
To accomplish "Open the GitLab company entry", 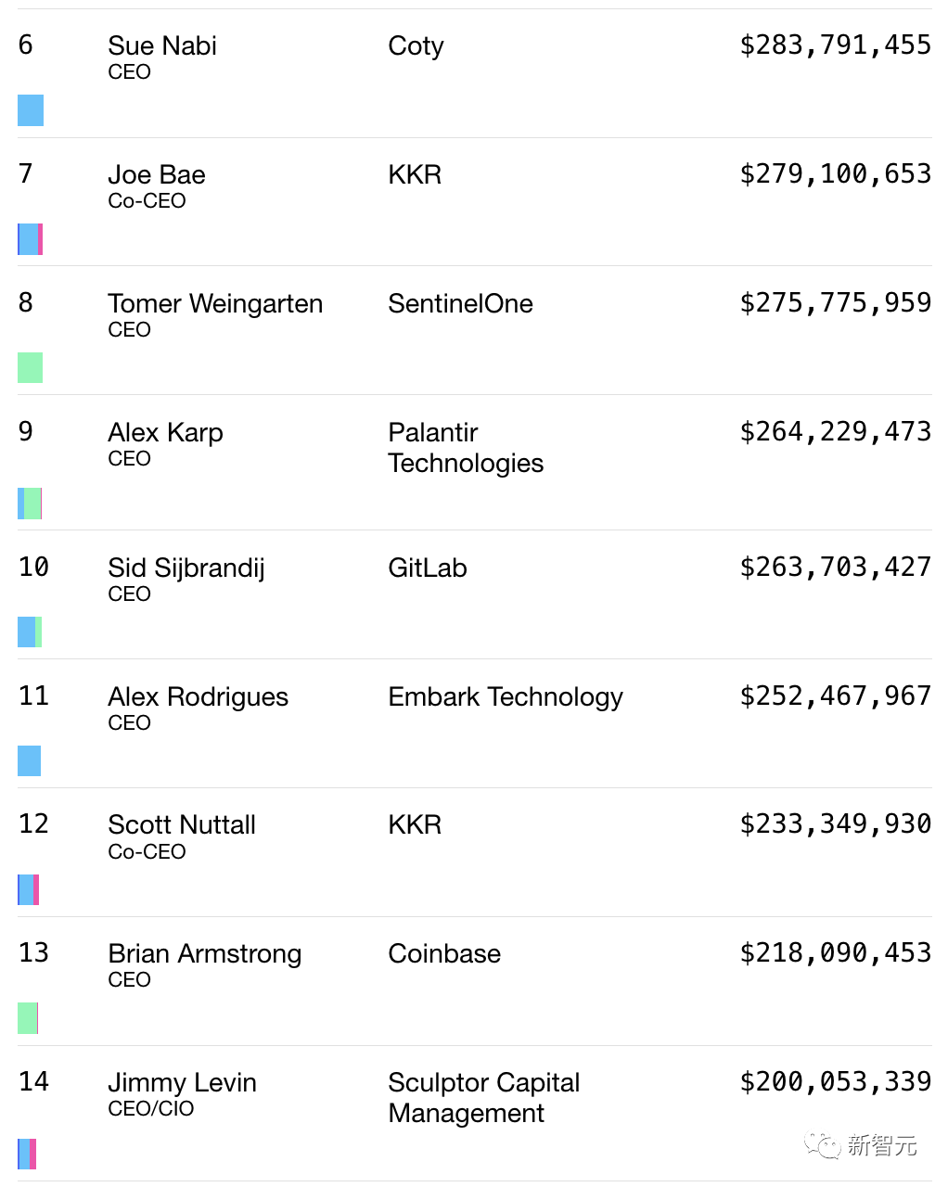I will click(427, 568).
